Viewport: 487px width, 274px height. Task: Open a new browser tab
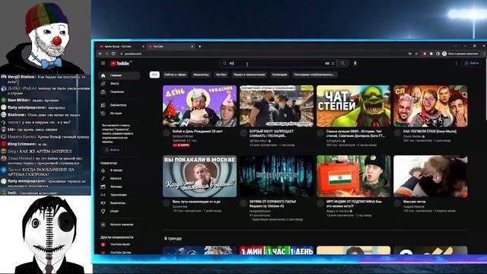tap(199, 46)
